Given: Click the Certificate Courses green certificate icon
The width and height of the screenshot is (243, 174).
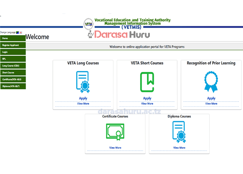Looking at the screenshot, I should 115,132.
